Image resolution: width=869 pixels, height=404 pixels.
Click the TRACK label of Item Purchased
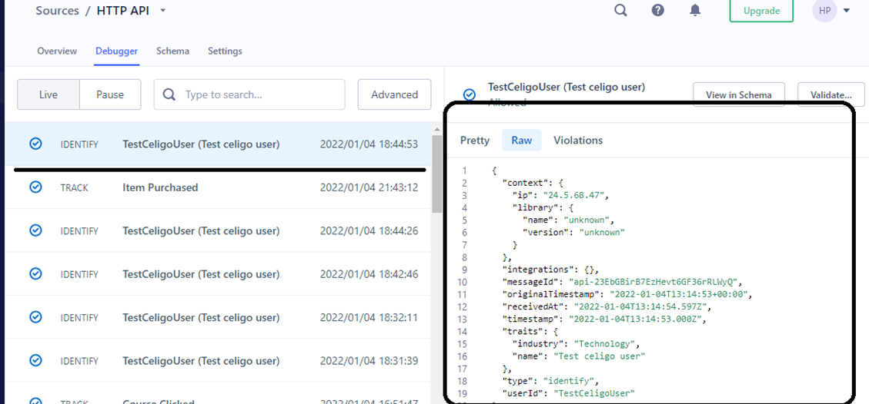click(74, 188)
